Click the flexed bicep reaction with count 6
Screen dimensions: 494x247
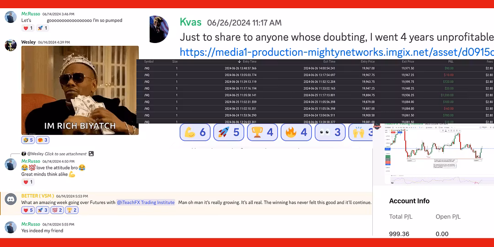tap(195, 133)
